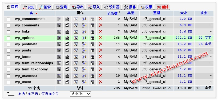Insert icon in wp_links row
The width and height of the screenshot is (218, 100).
click(x=84, y=31)
